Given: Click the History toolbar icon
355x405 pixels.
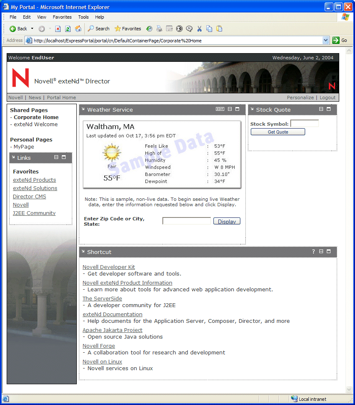Looking at the screenshot, I should tap(149, 29).
